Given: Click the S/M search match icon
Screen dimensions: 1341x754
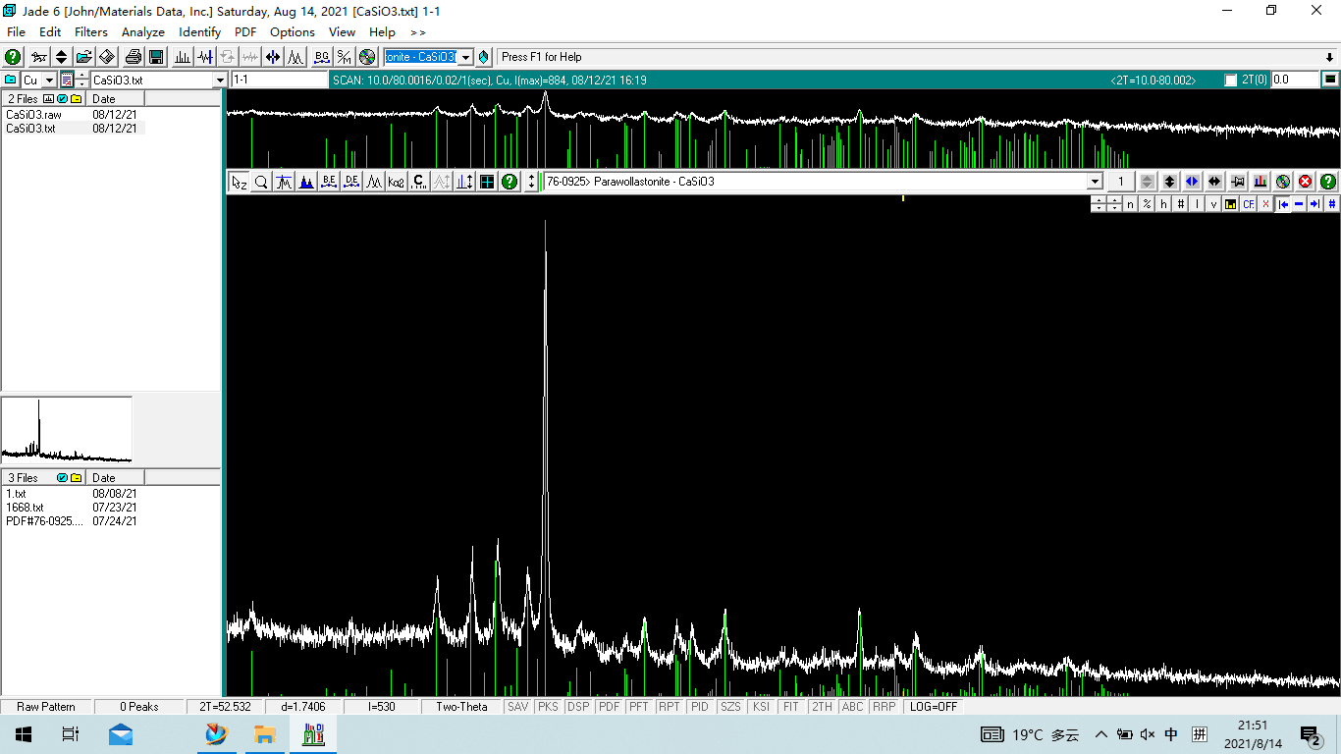Looking at the screenshot, I should [345, 57].
